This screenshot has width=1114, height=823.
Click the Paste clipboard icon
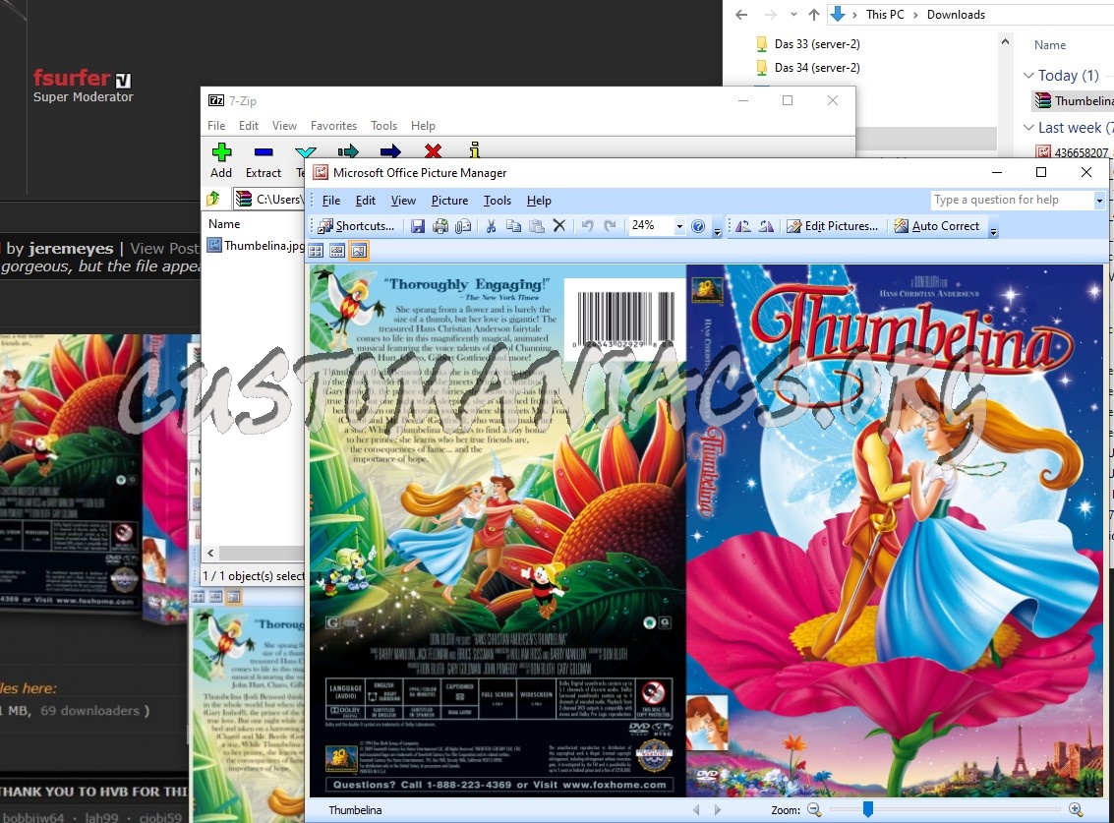(537, 226)
